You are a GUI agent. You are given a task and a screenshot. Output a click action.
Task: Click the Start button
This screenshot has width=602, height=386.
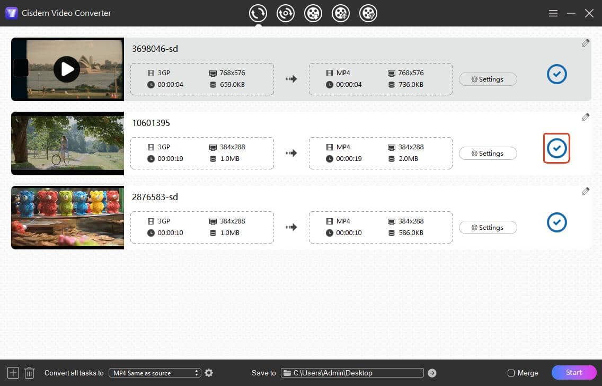click(x=573, y=372)
